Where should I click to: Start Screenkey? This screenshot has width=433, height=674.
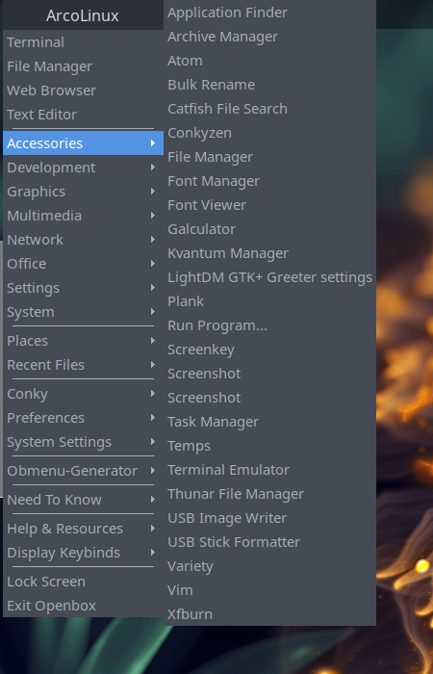pyautogui.click(x=269, y=350)
